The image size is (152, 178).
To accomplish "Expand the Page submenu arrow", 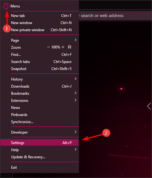I will pyautogui.click(x=76, y=40).
